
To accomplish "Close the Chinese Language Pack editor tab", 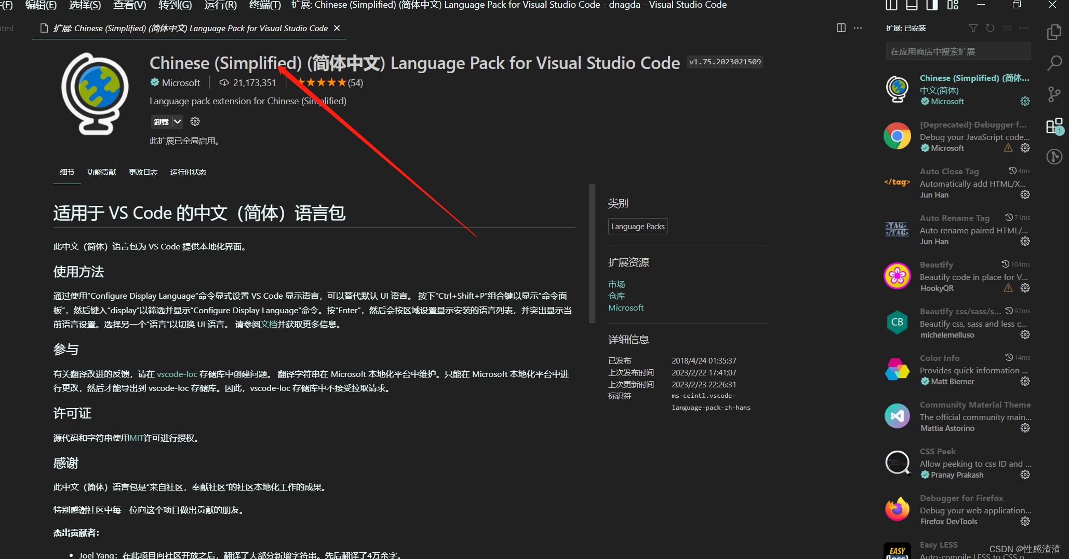I will click(x=337, y=28).
